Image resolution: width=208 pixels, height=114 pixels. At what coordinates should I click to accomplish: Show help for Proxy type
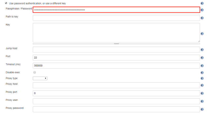coord(202,79)
